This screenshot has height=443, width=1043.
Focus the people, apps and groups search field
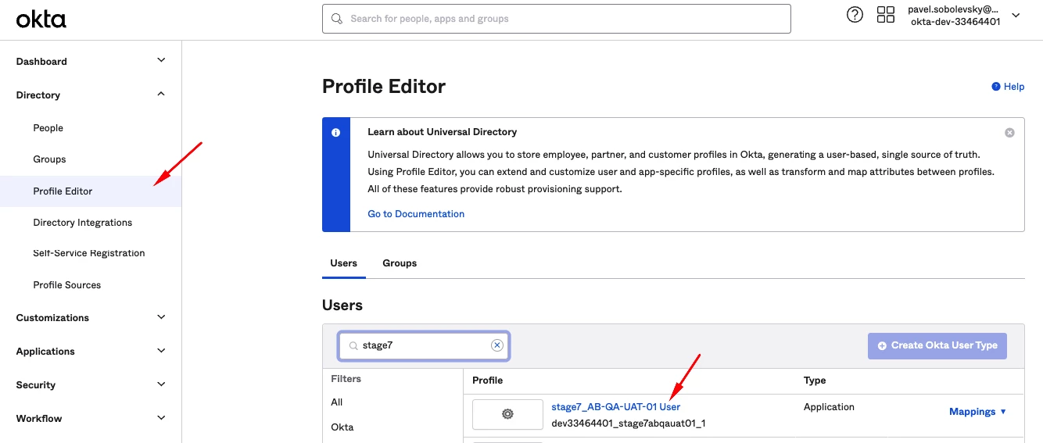click(563, 19)
